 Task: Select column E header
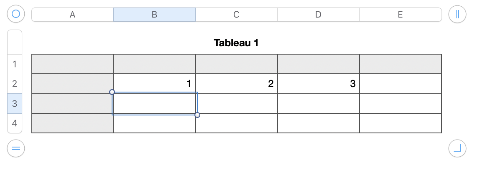(x=400, y=15)
